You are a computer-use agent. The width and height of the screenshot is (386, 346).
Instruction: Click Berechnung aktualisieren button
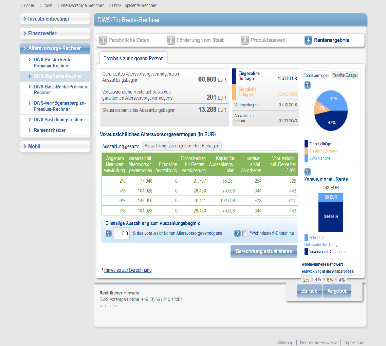point(264,251)
